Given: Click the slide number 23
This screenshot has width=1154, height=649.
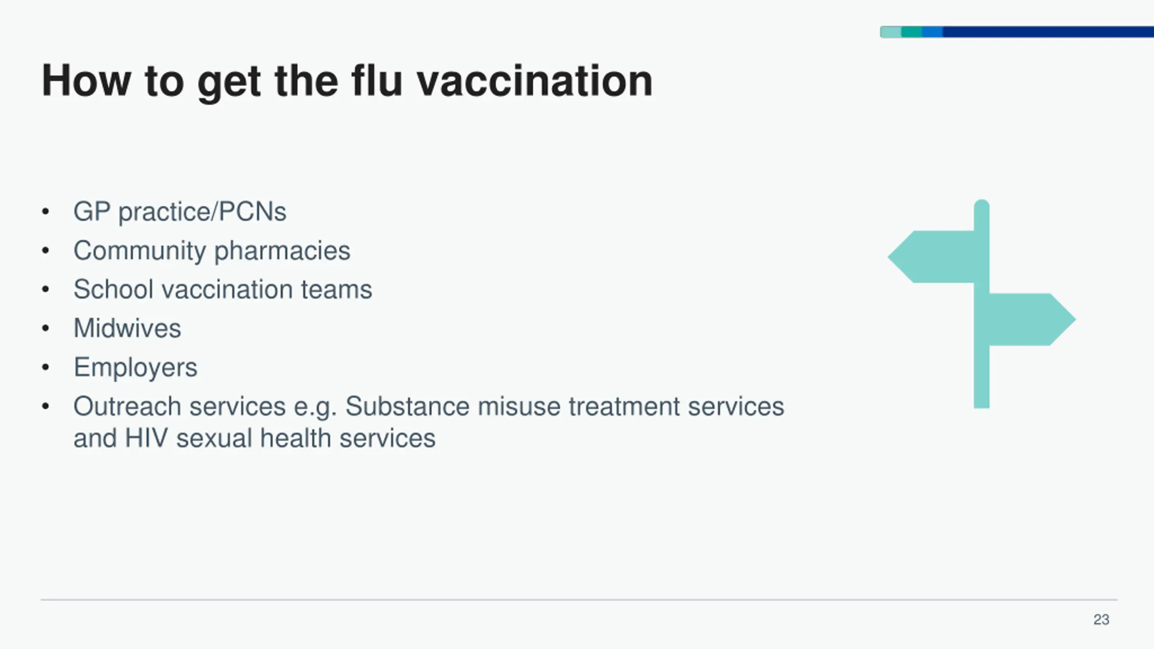Looking at the screenshot, I should (1101, 620).
